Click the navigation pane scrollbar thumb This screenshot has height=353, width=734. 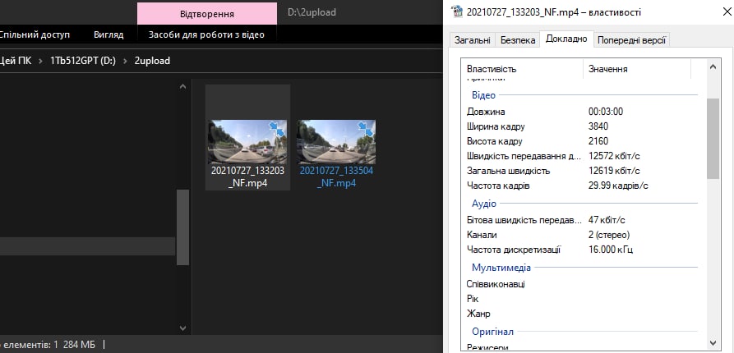(182, 227)
